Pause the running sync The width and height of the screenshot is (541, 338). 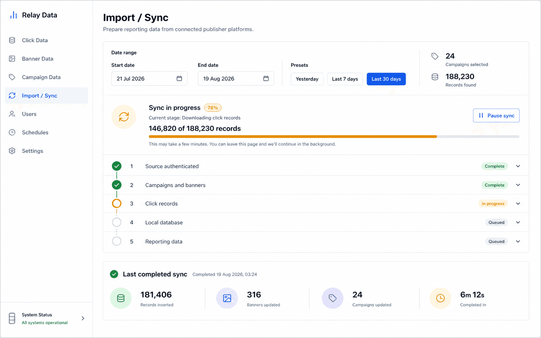pyautogui.click(x=496, y=116)
